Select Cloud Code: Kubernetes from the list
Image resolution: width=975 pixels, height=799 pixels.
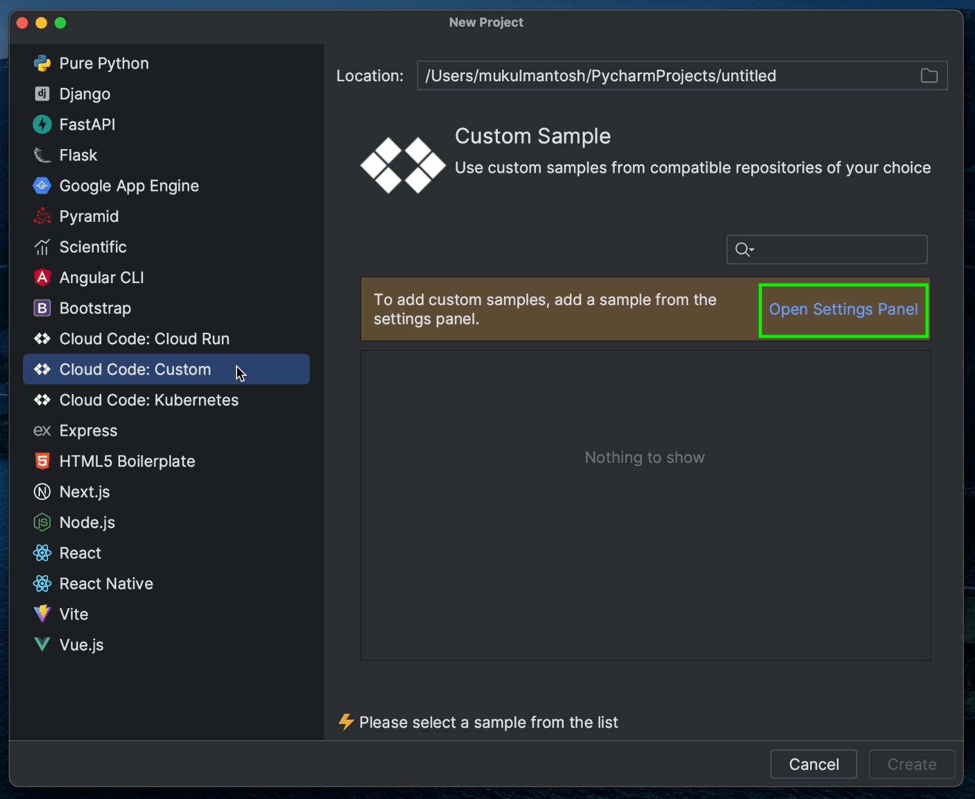click(149, 399)
